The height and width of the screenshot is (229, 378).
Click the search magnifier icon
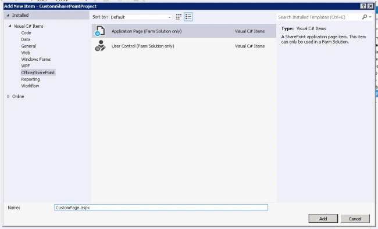point(365,17)
